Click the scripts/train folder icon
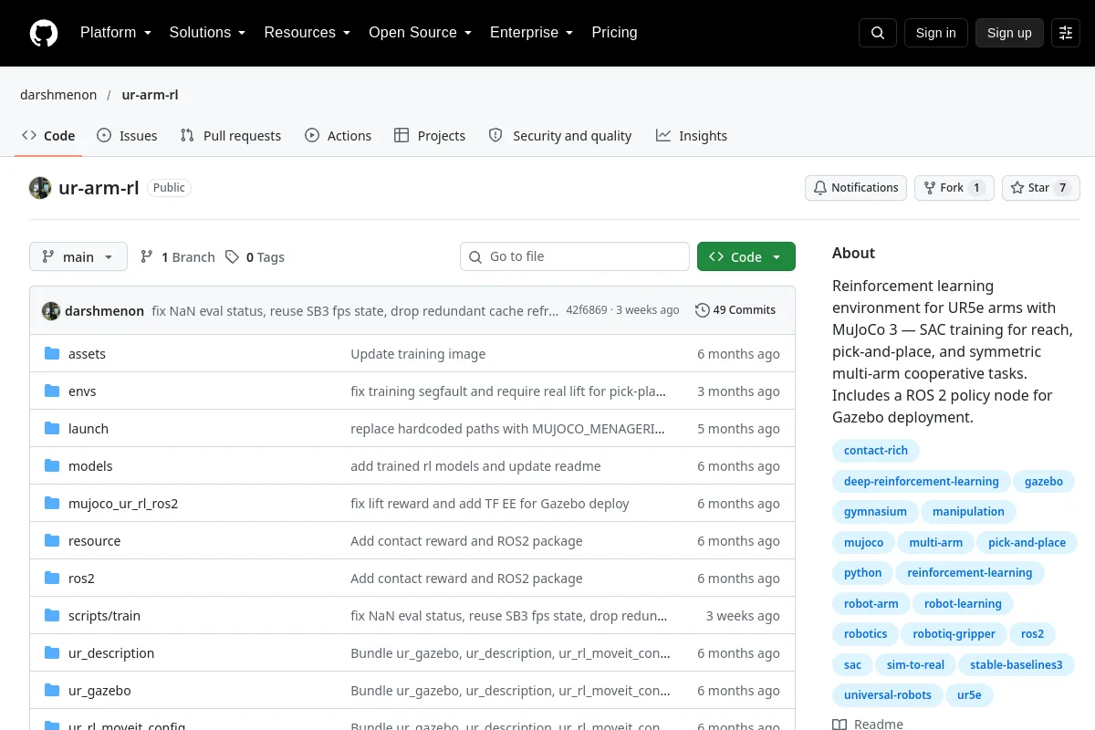1095x730 pixels. click(x=52, y=615)
